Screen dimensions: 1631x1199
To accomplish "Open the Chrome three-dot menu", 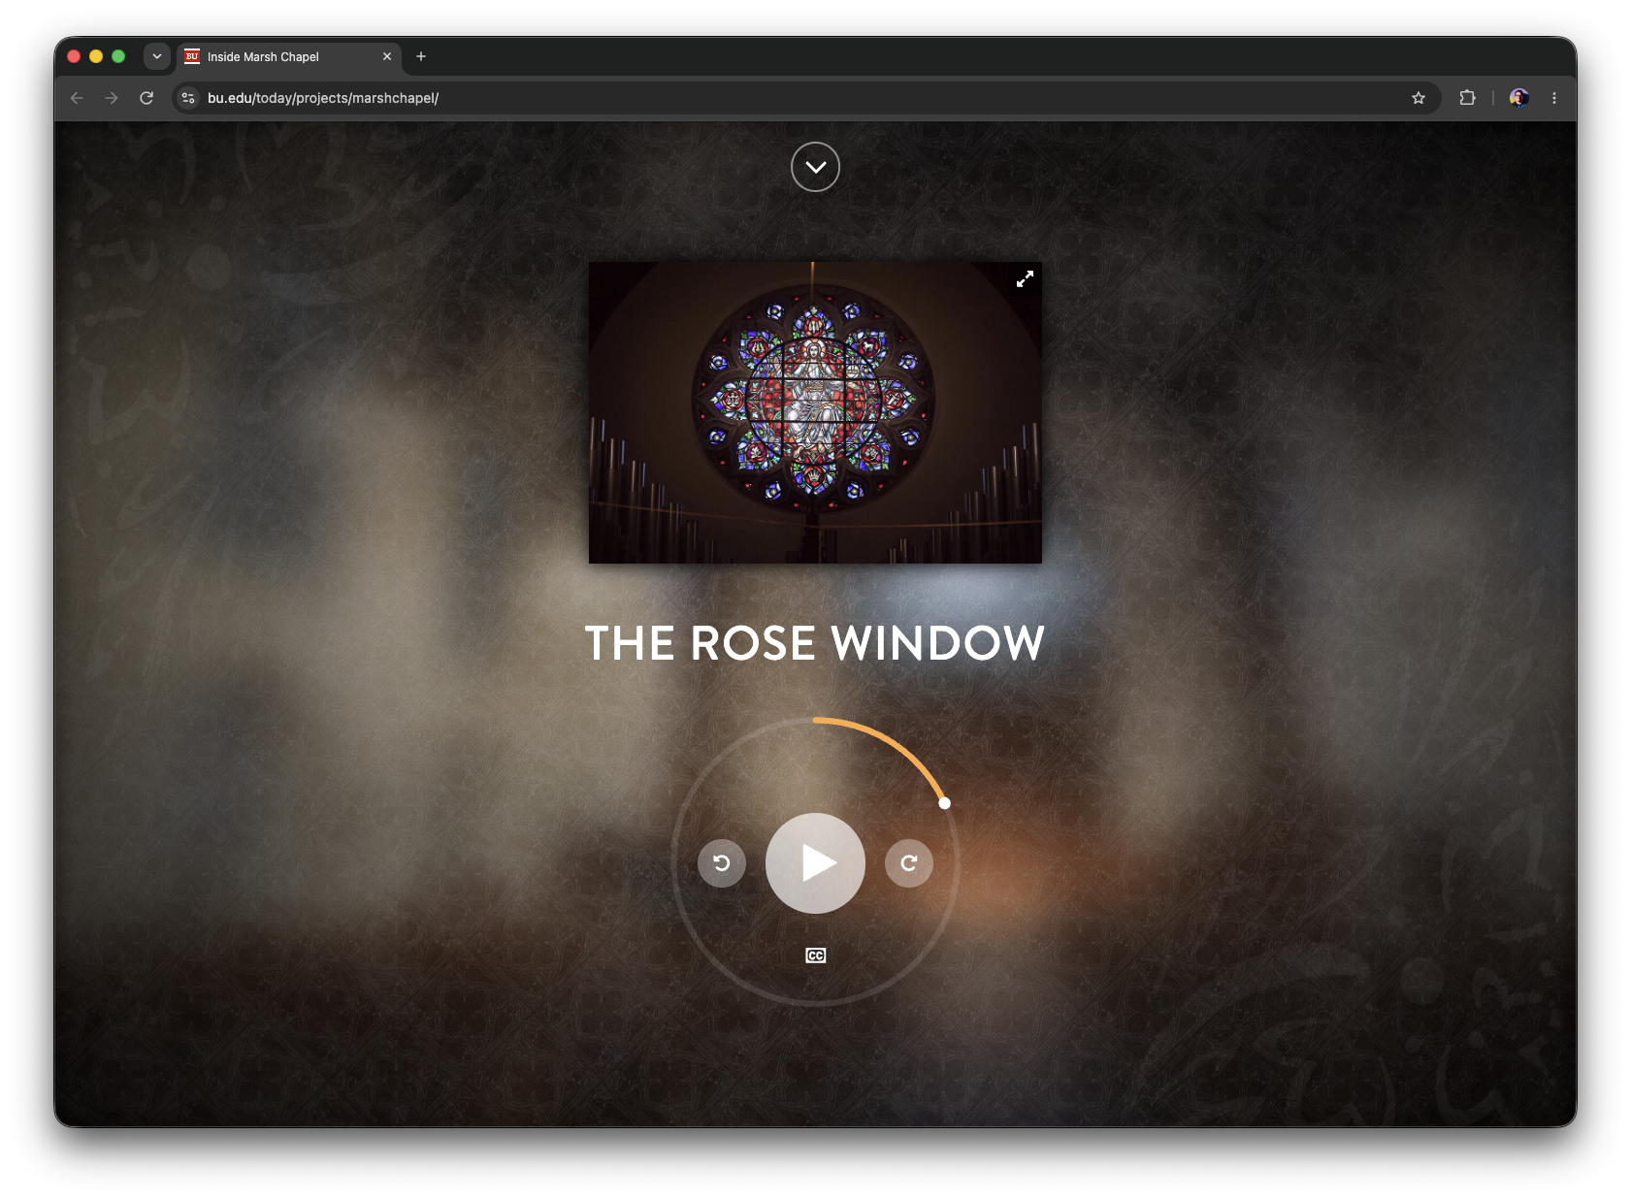I will click(1554, 98).
